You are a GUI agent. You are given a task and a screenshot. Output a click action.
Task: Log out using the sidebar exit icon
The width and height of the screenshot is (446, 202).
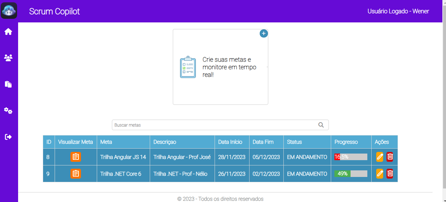tap(8, 137)
